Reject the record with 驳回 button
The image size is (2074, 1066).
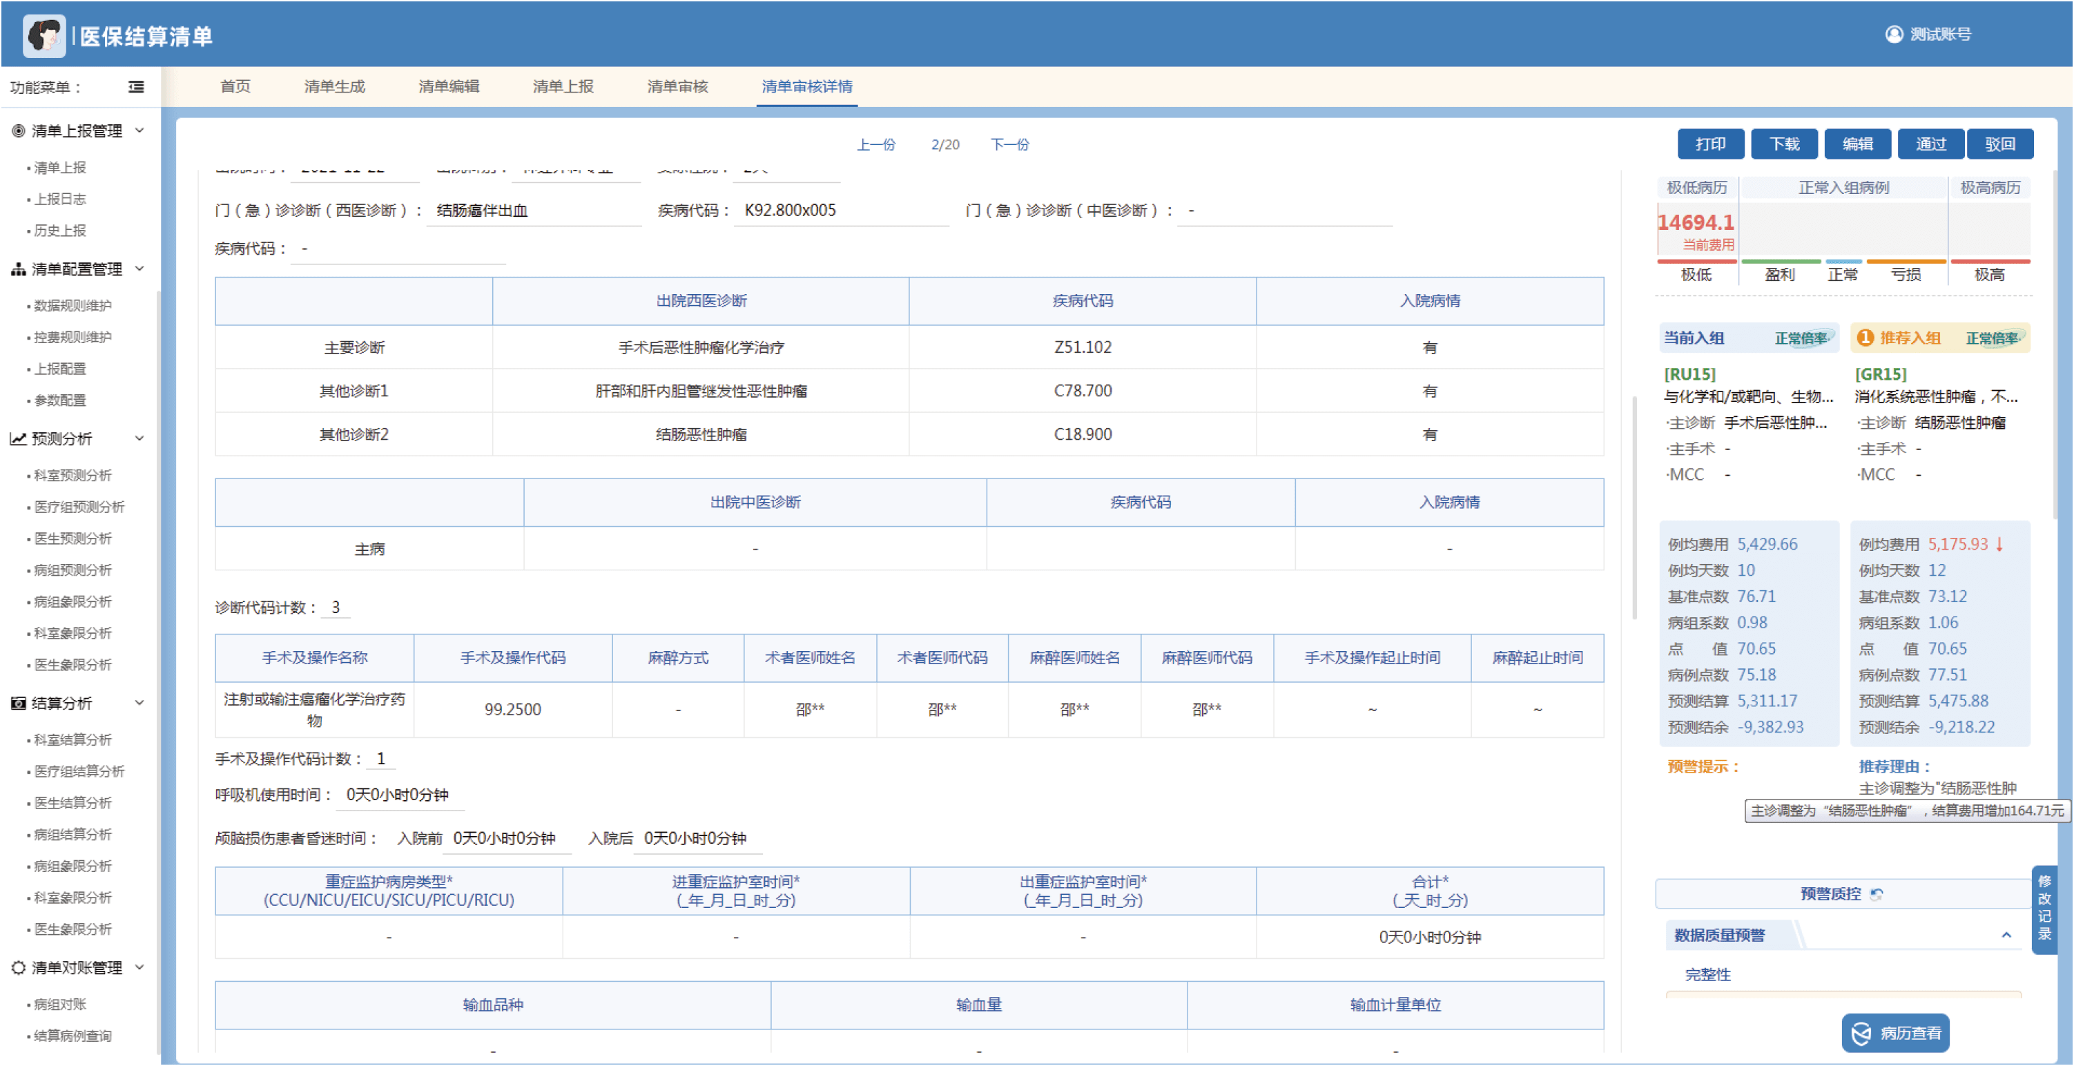tap(2000, 144)
